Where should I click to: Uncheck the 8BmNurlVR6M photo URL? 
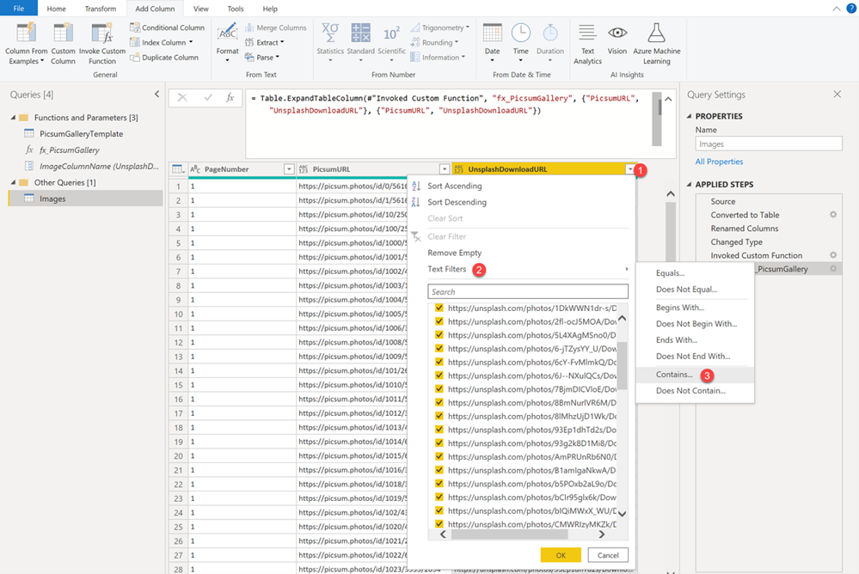pos(439,402)
